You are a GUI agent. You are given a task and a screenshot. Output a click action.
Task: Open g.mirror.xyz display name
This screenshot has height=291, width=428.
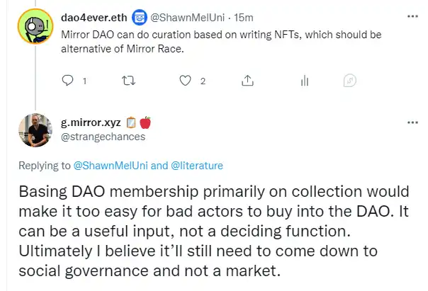coord(91,122)
